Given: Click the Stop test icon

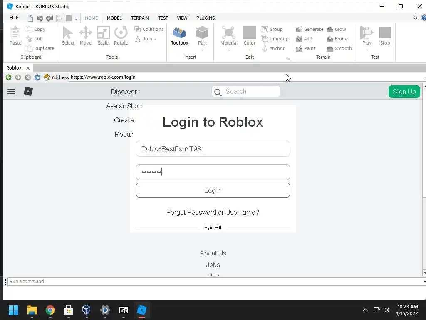Looking at the screenshot, I should tap(385, 33).
